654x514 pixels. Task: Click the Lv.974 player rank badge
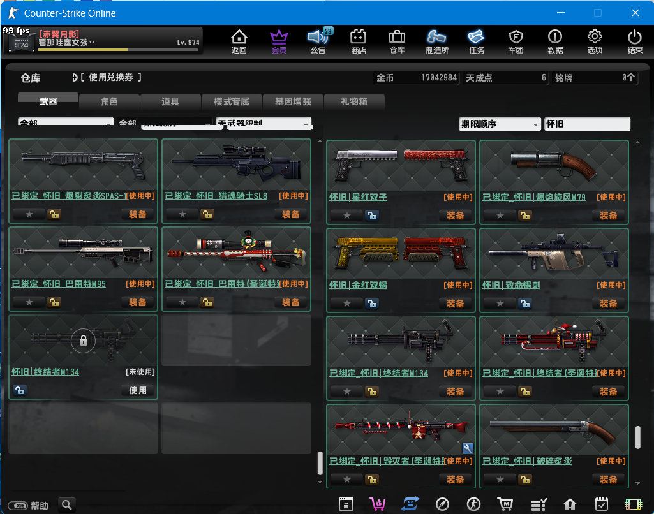click(x=22, y=43)
